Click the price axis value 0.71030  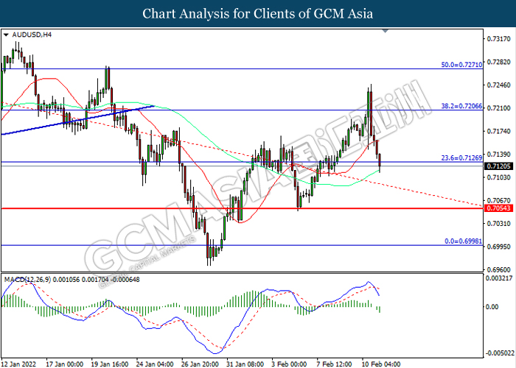(498, 177)
